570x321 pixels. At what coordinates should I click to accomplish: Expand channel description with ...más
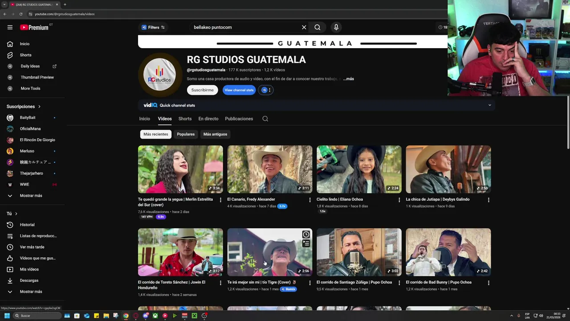pyautogui.click(x=348, y=79)
